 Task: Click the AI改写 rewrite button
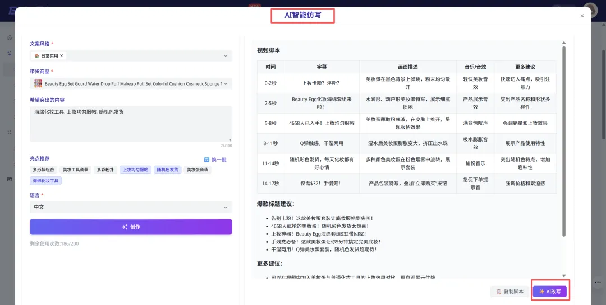(550, 292)
